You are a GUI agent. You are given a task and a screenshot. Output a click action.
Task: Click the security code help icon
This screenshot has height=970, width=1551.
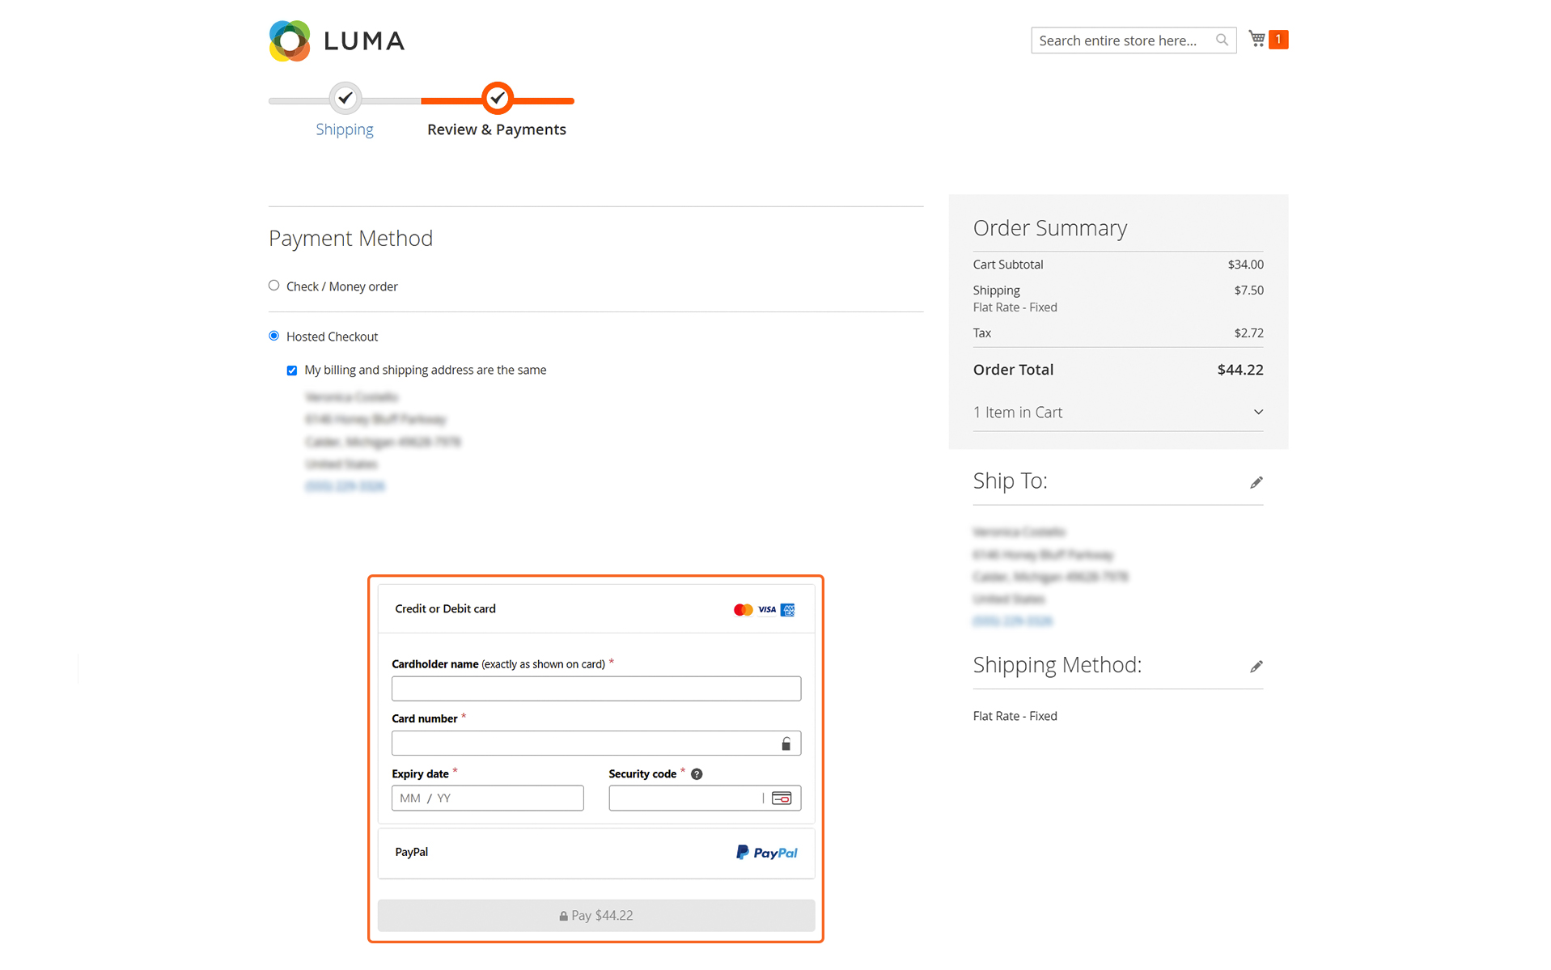pyautogui.click(x=697, y=774)
